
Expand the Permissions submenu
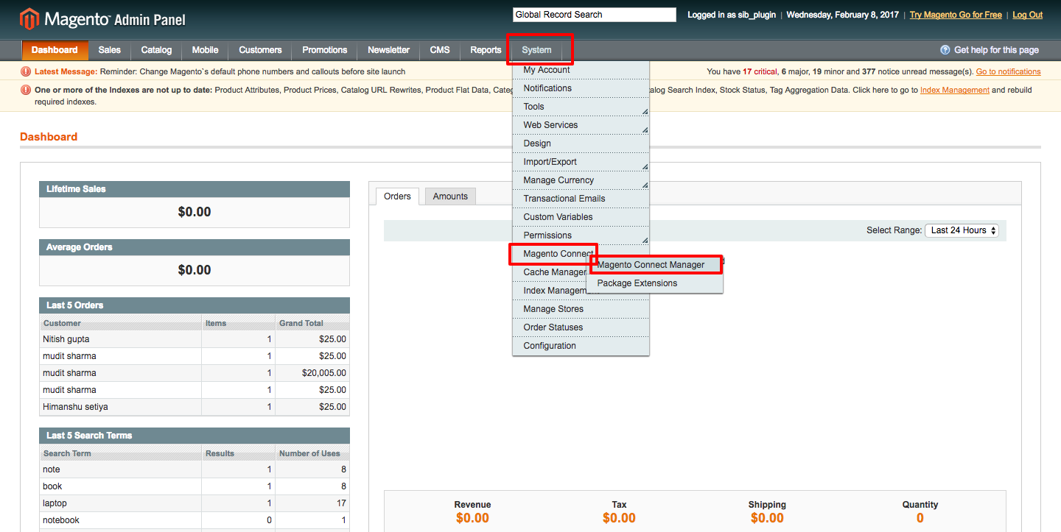tap(581, 235)
